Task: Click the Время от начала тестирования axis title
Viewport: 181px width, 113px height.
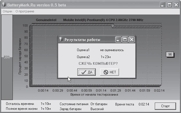Action: 94,95
